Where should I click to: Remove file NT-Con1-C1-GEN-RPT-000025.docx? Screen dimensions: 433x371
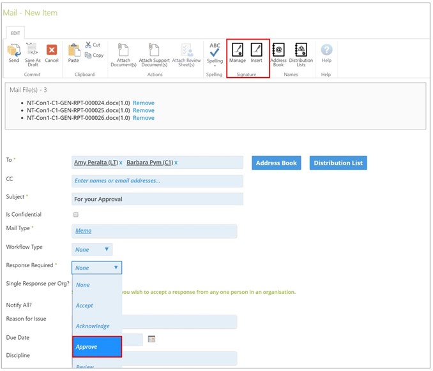144,110
